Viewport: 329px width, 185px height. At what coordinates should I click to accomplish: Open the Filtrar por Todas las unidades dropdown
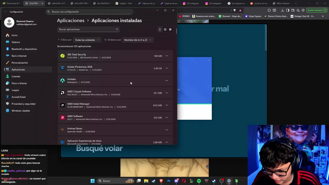87,40
